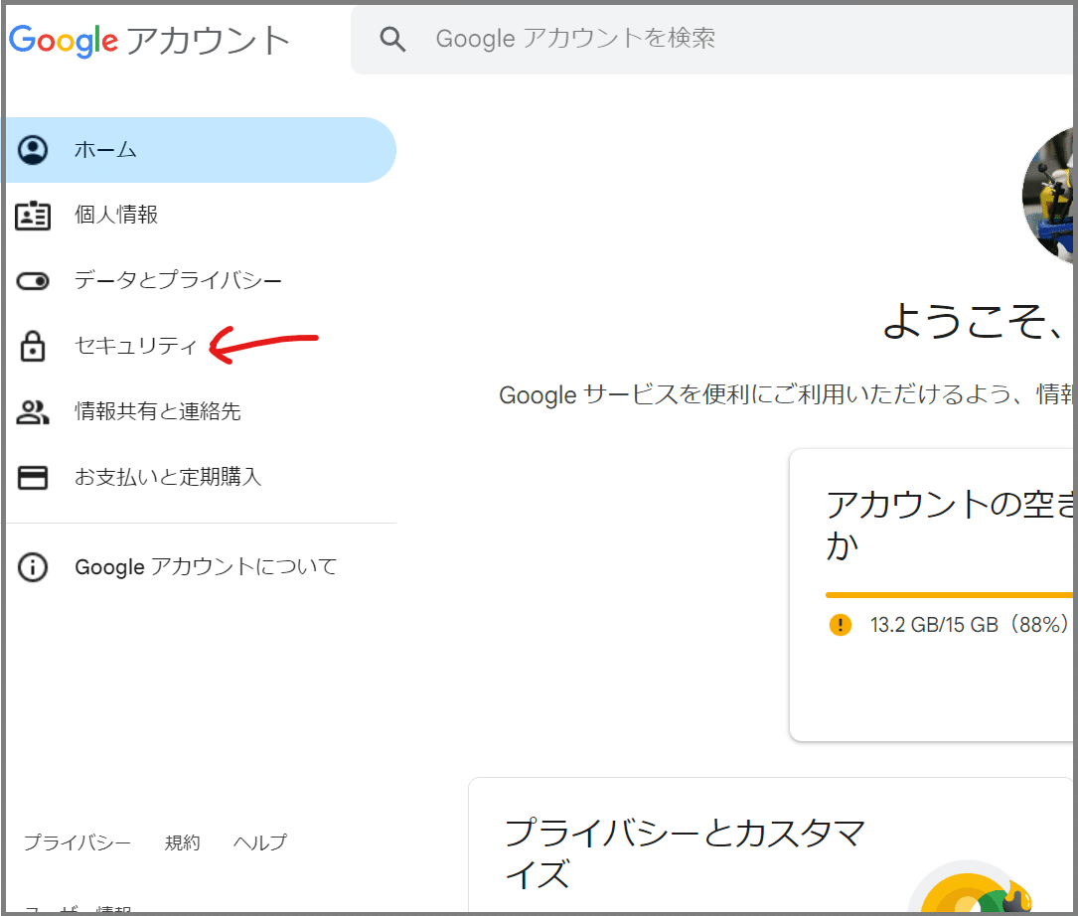Open the ホーム menu item
1078x916 pixels.
tap(200, 150)
